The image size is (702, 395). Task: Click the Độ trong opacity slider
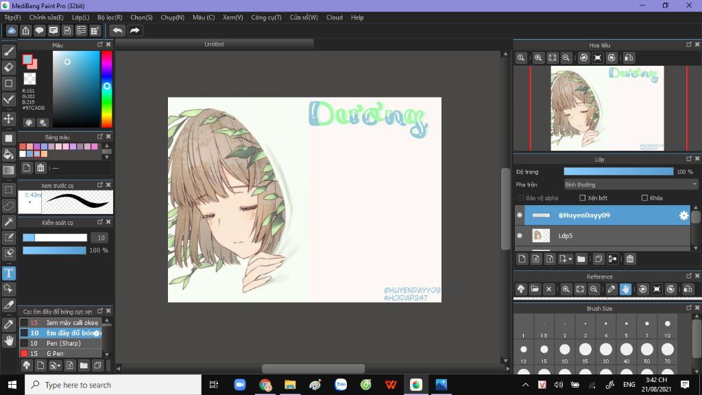pos(618,171)
